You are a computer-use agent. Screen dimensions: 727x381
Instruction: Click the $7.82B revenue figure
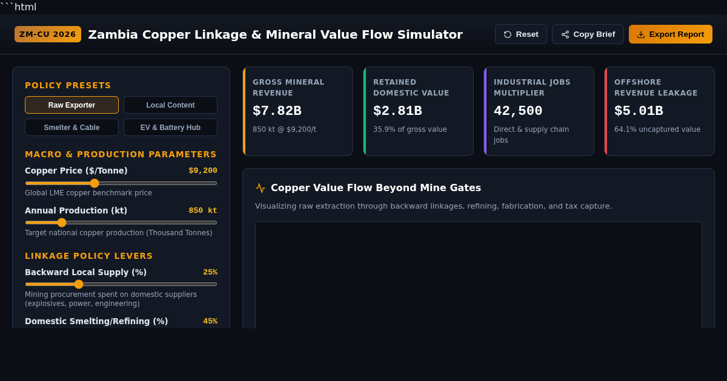pos(277,111)
